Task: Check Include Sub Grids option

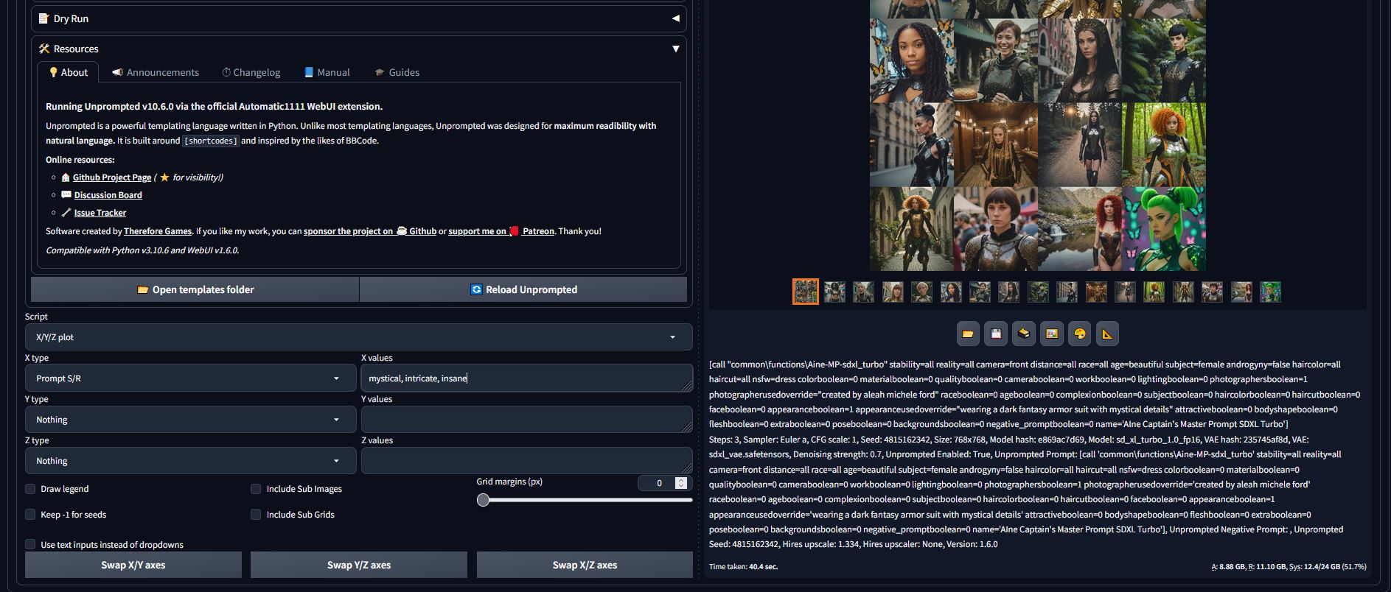Action: pyautogui.click(x=256, y=515)
